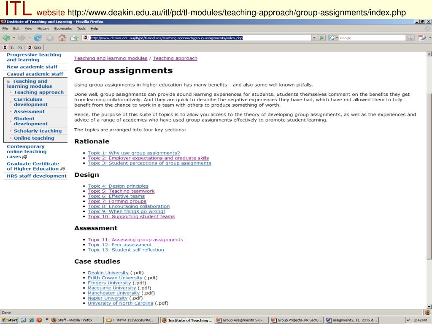The image size is (432, 324).
Task: Click the green Back arrow button
Action: (6, 38)
